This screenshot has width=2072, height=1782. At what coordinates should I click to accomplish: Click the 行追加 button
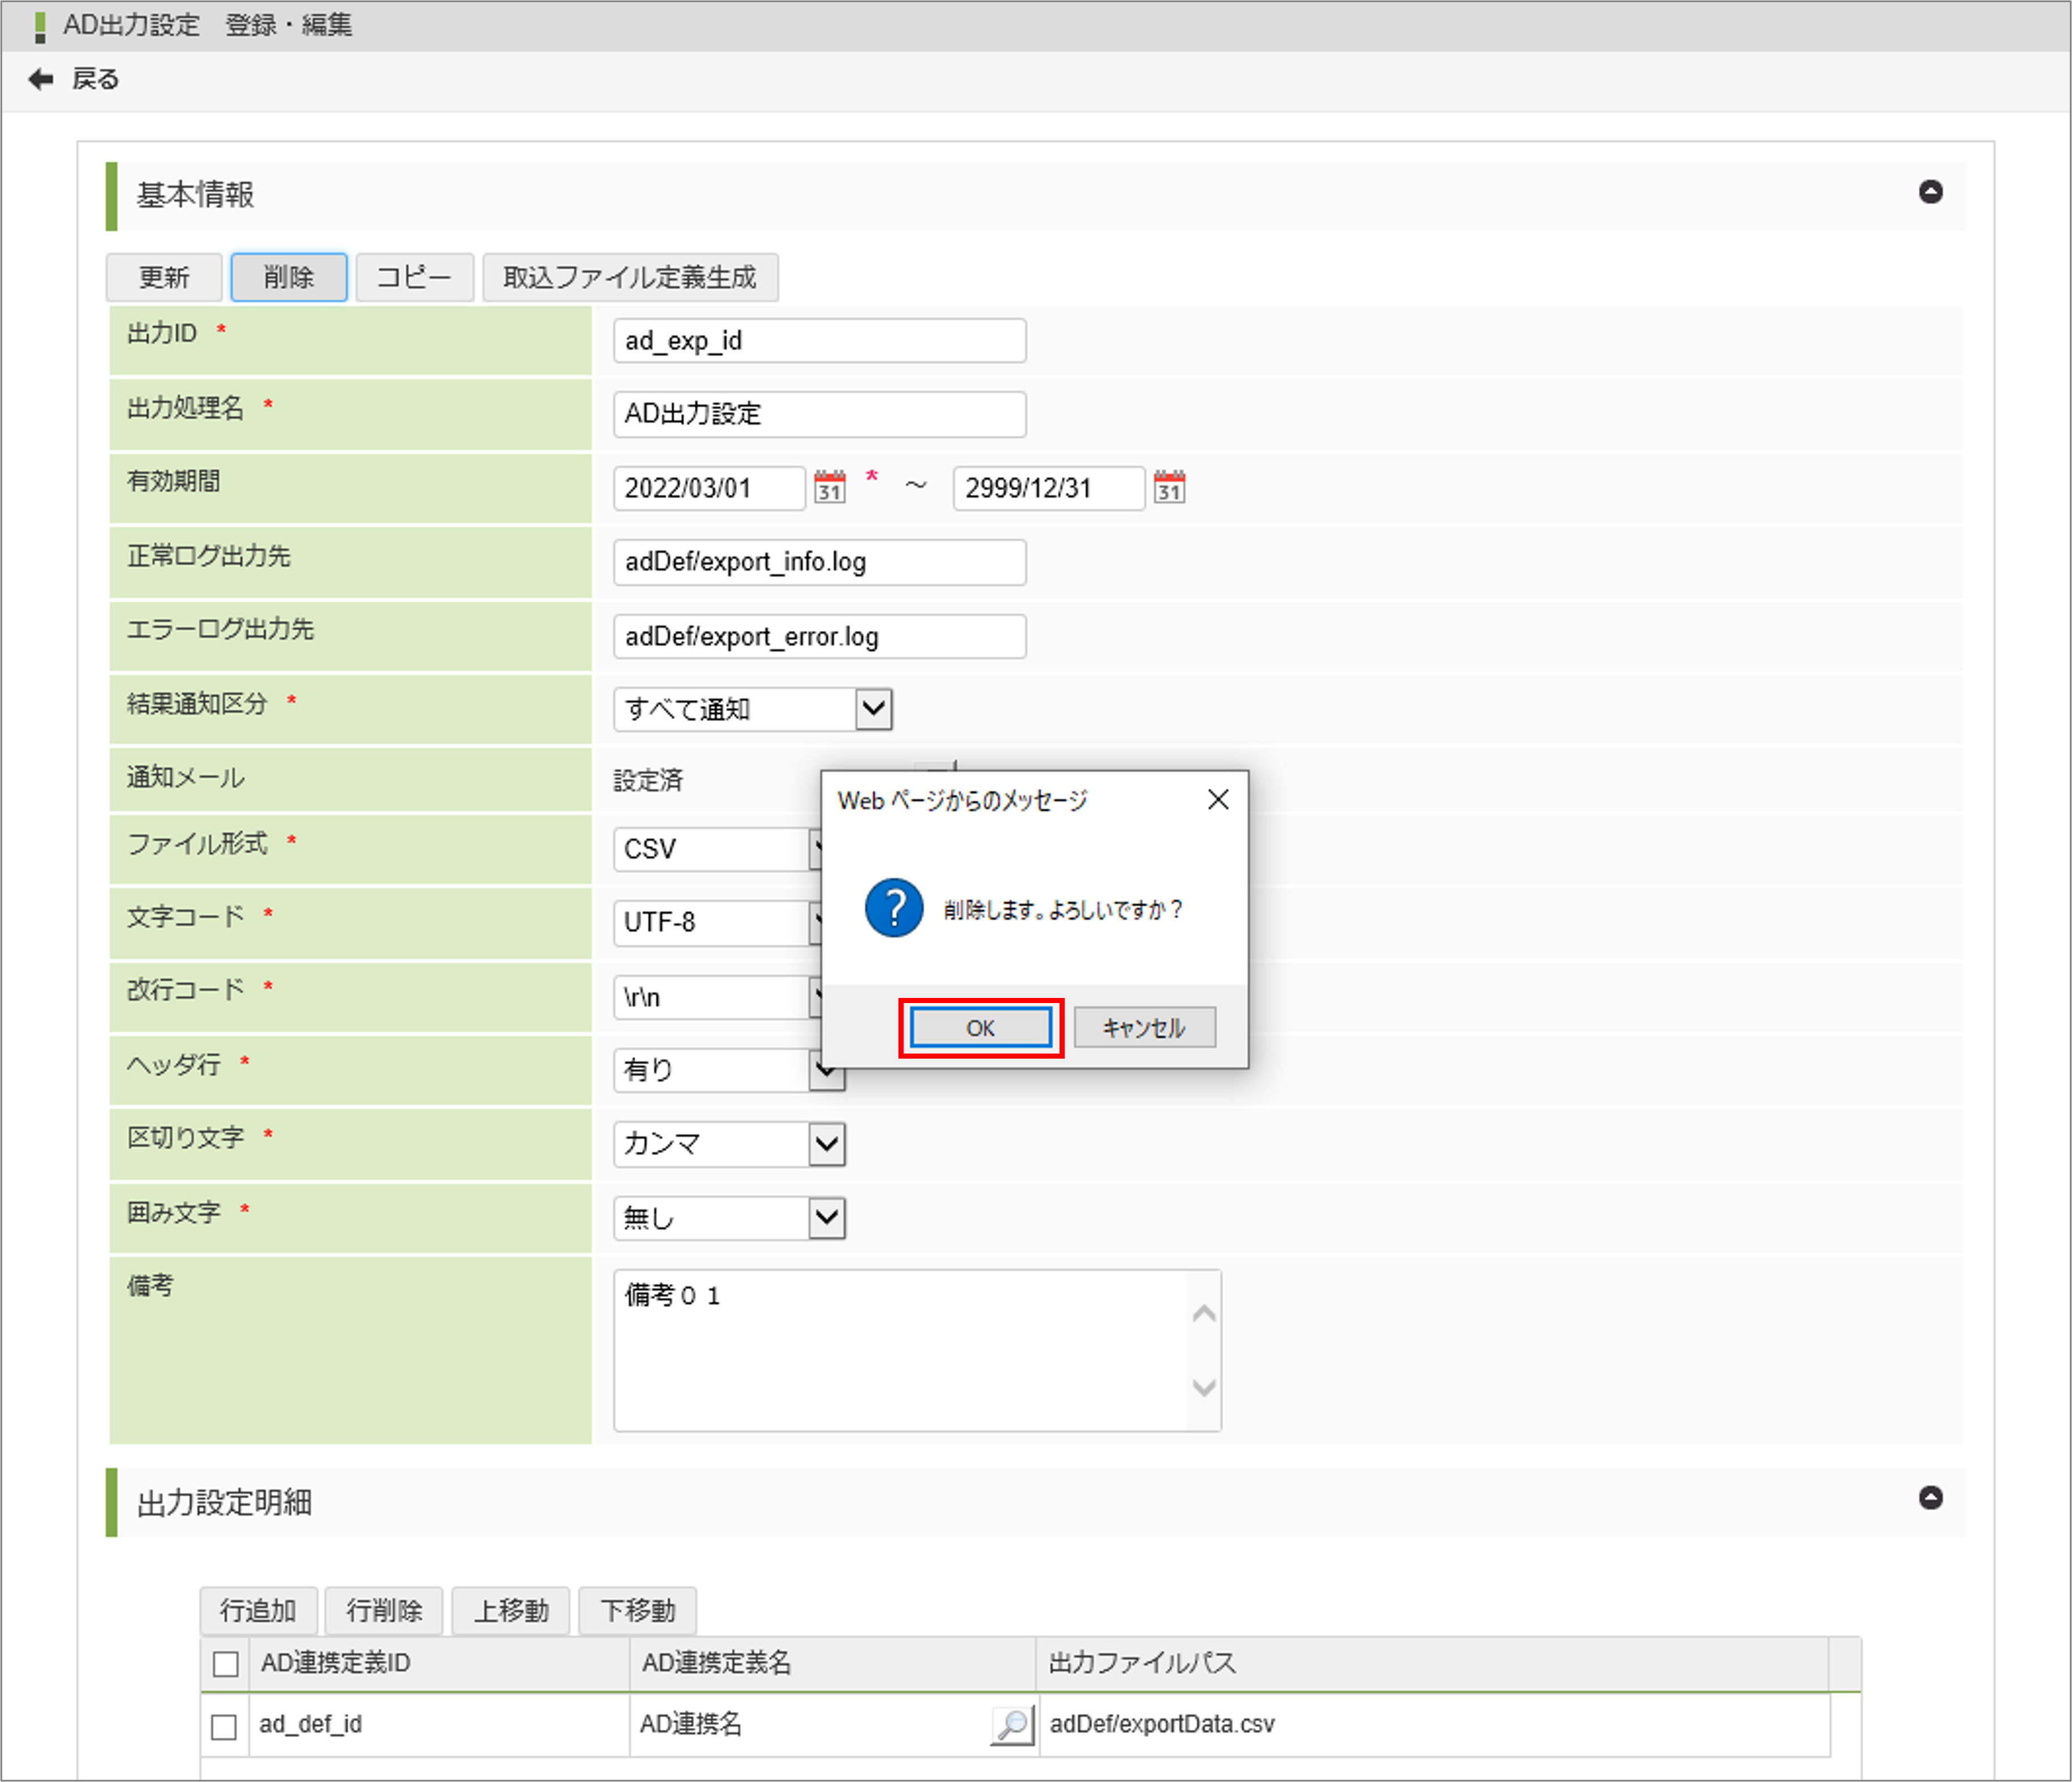point(258,1610)
